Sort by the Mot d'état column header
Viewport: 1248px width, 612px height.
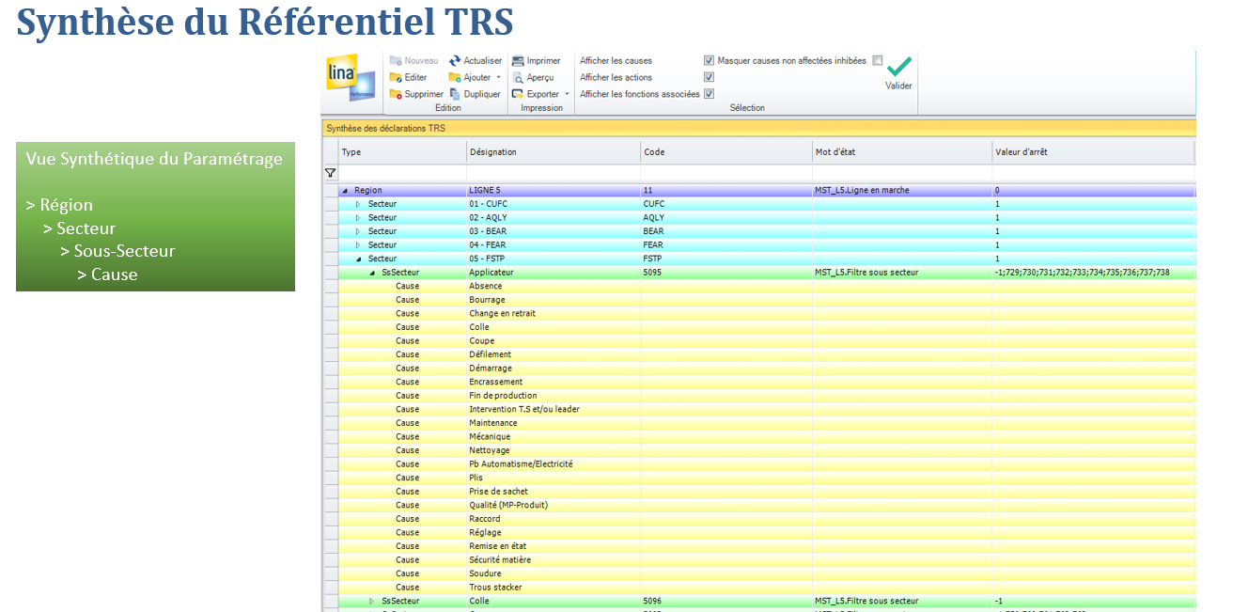(x=902, y=151)
